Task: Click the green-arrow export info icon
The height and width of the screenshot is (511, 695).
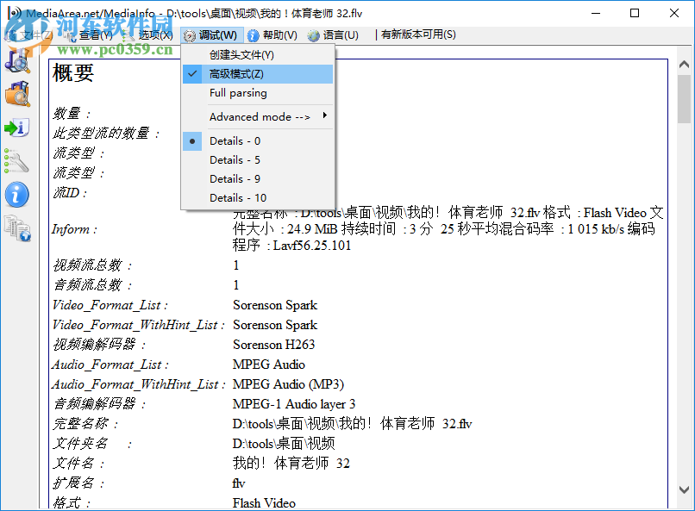Action: [19, 127]
